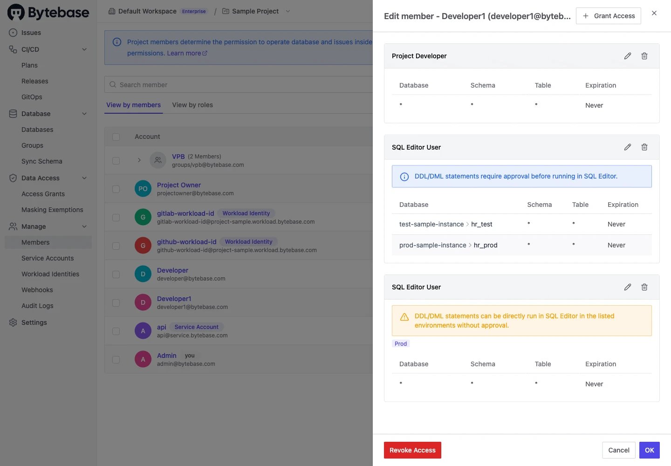
Task: Go to Releases in the sidebar
Action: click(x=35, y=81)
